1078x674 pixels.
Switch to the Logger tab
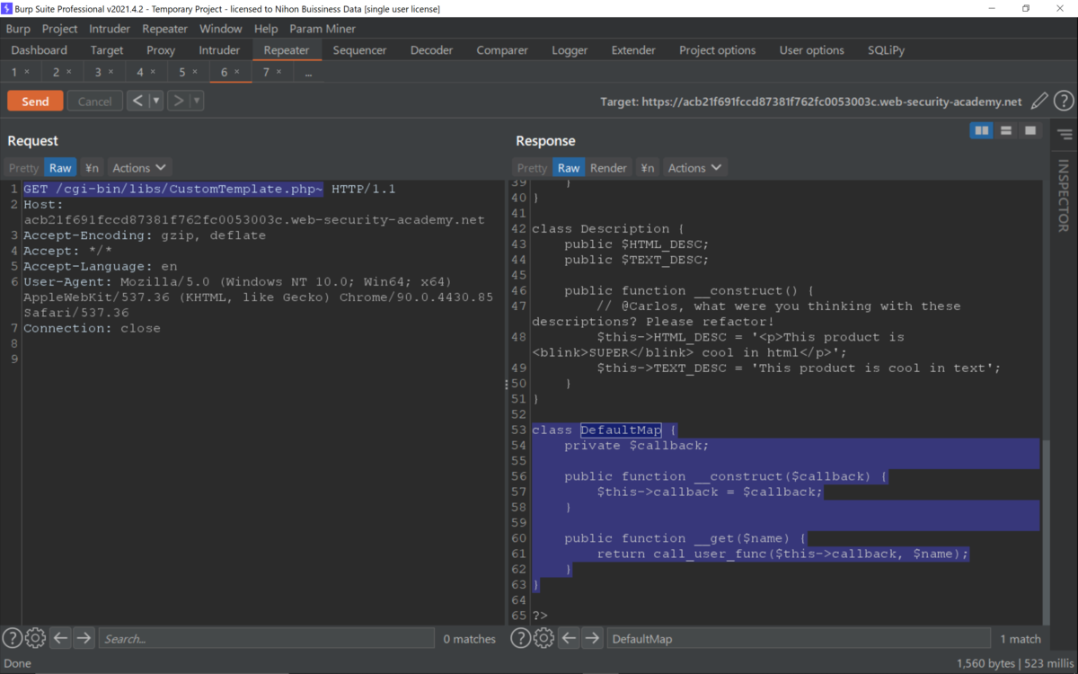point(570,50)
